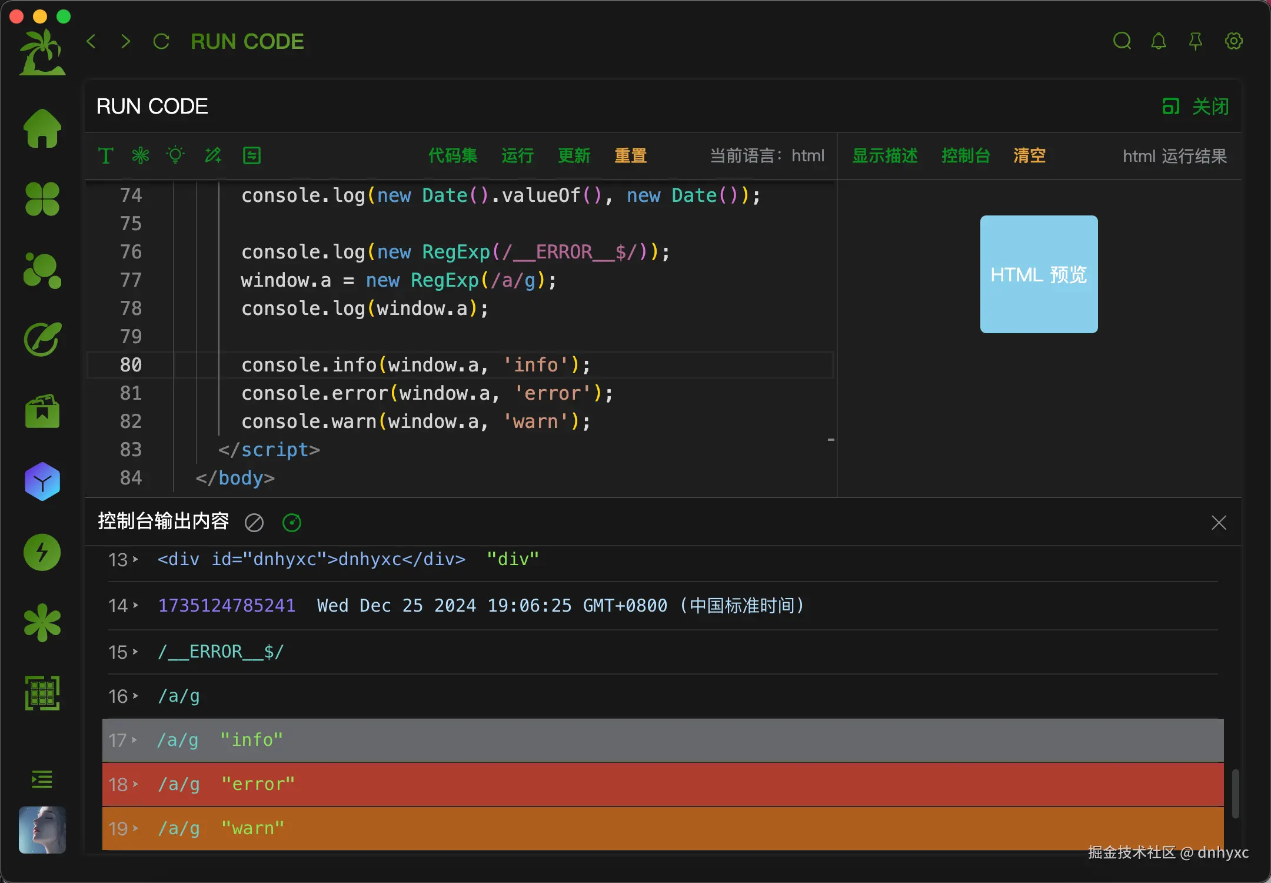Click the lightbulb icon above the code editor
This screenshot has width=1271, height=883.
pyautogui.click(x=175, y=155)
